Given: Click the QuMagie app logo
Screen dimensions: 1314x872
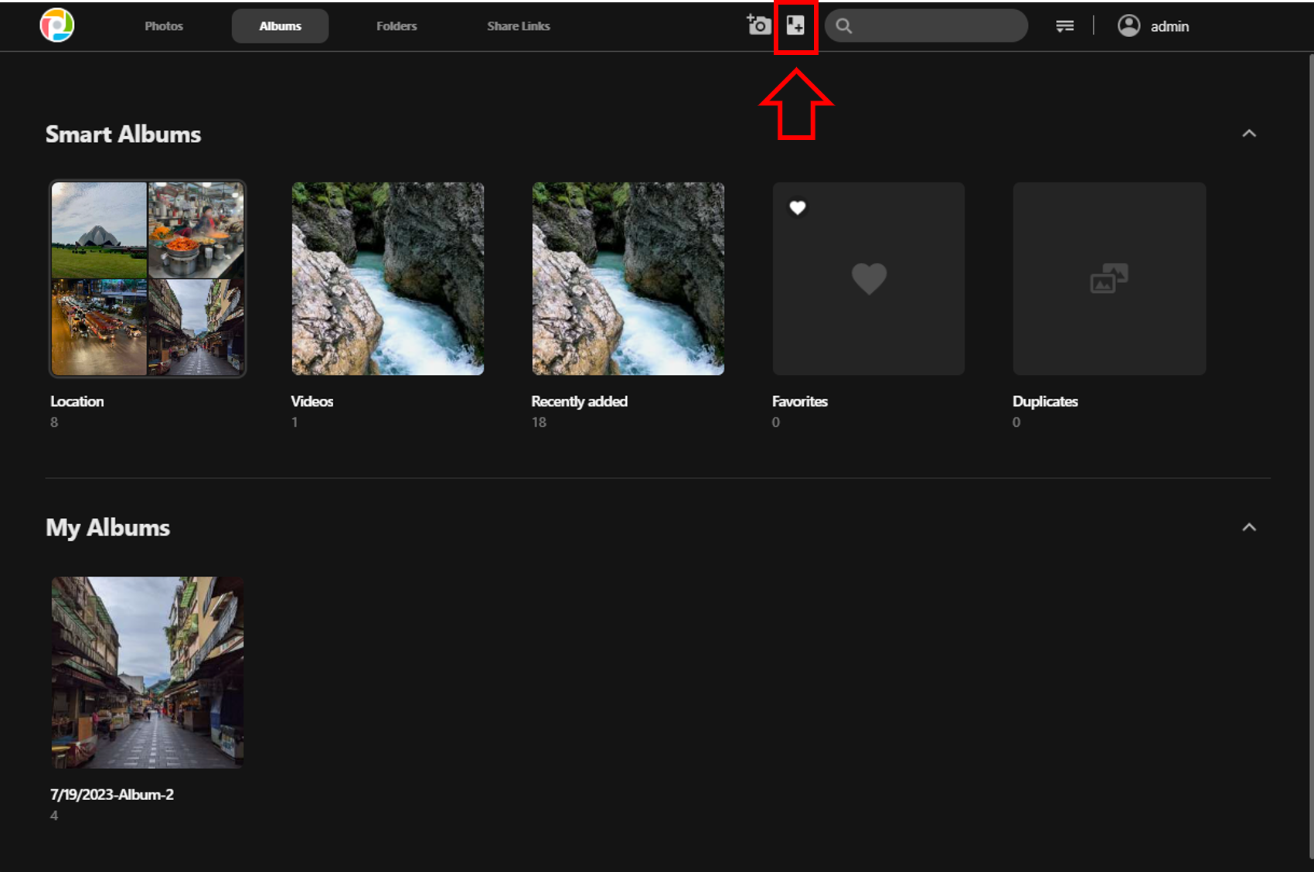Looking at the screenshot, I should pyautogui.click(x=57, y=26).
